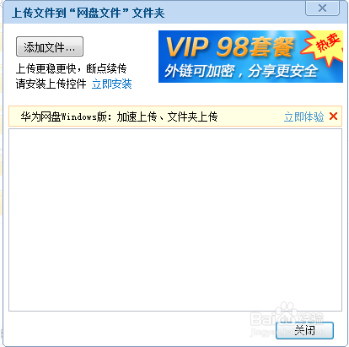Click the 加速上传、文件夹上传 text in notice
Viewport: 349px width, 347px height.
[x=167, y=117]
